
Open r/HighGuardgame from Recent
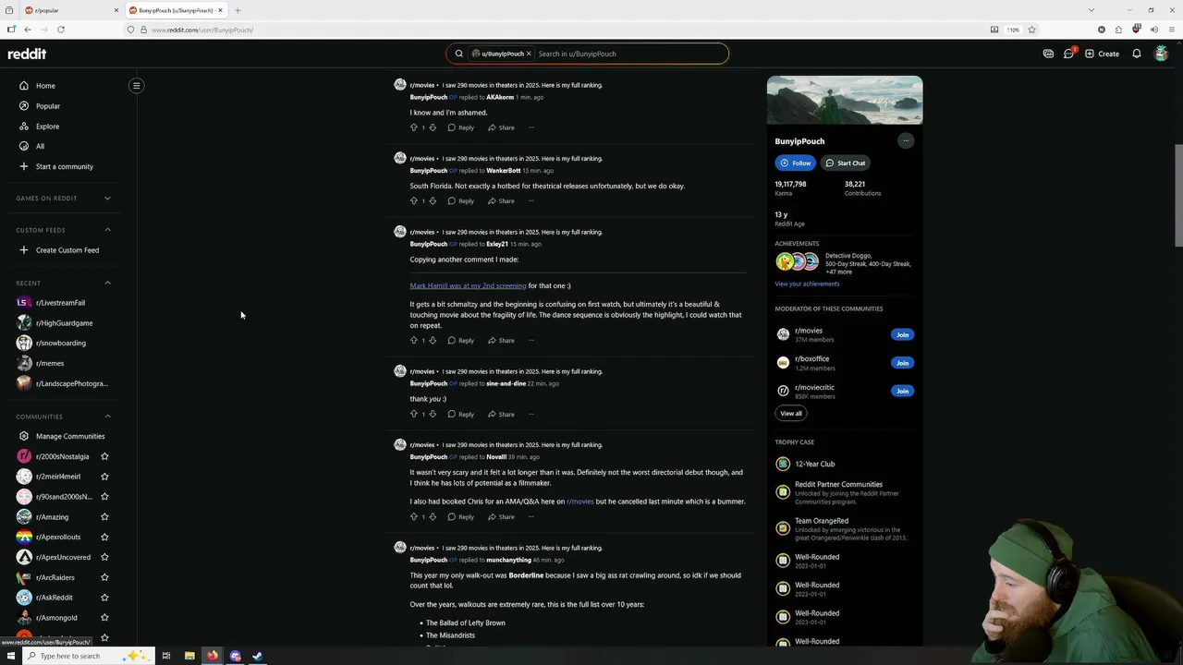pos(63,323)
